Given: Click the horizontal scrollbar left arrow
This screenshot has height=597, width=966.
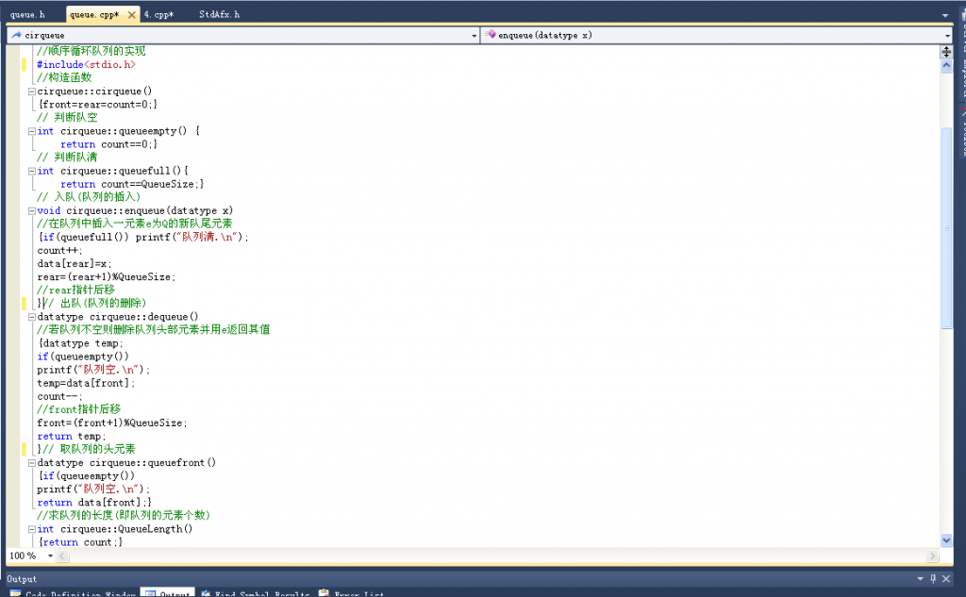Looking at the screenshot, I should 62,556.
